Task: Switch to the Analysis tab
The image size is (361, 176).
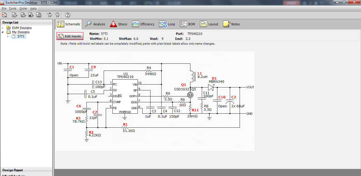Action: 95,24
